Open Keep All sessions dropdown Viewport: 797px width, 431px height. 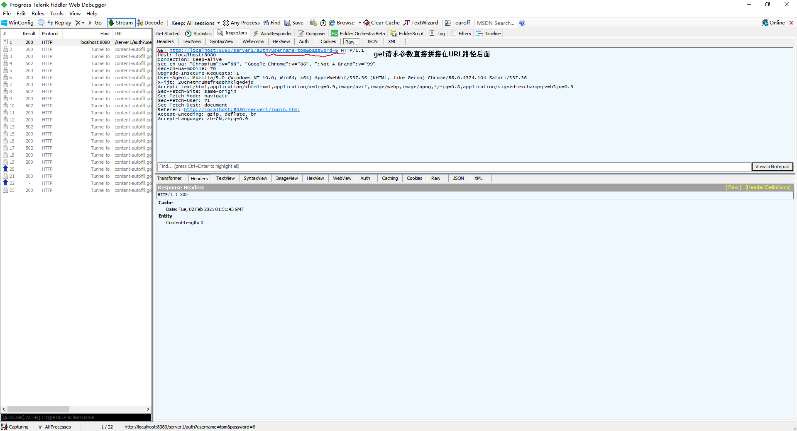(196, 23)
